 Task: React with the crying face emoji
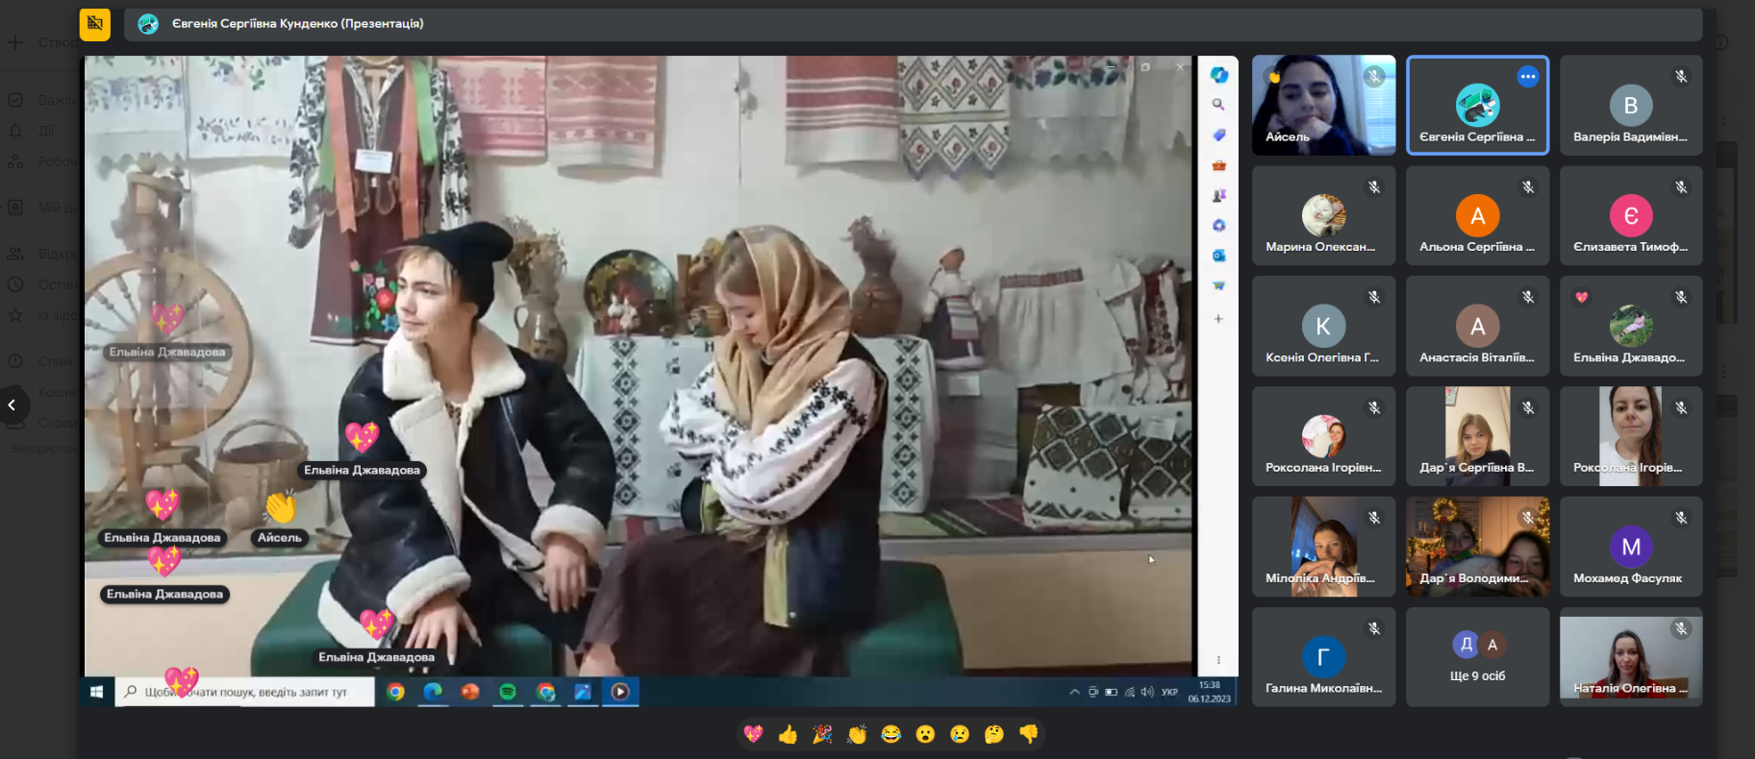[x=960, y=734]
